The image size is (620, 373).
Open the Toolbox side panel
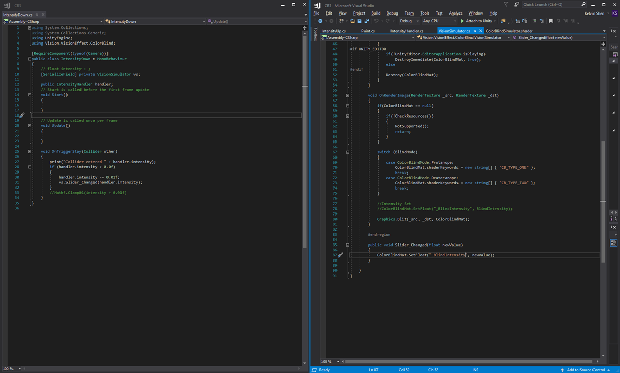coord(315,34)
